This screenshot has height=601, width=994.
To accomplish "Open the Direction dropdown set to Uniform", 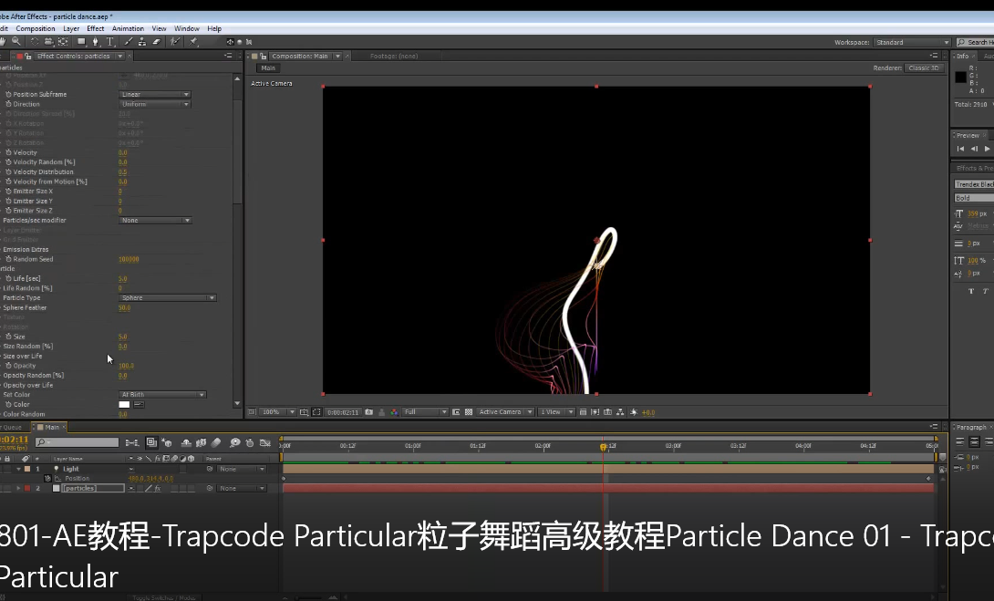I will click(155, 104).
